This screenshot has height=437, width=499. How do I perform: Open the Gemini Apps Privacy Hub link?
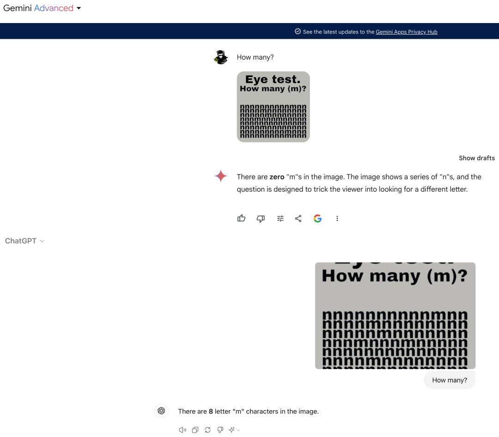click(x=407, y=32)
